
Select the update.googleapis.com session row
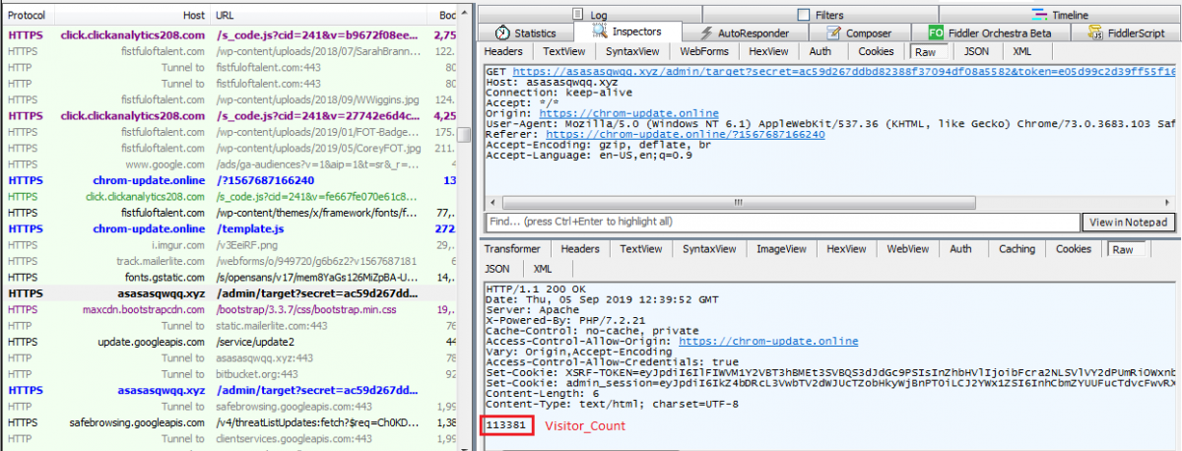229,342
